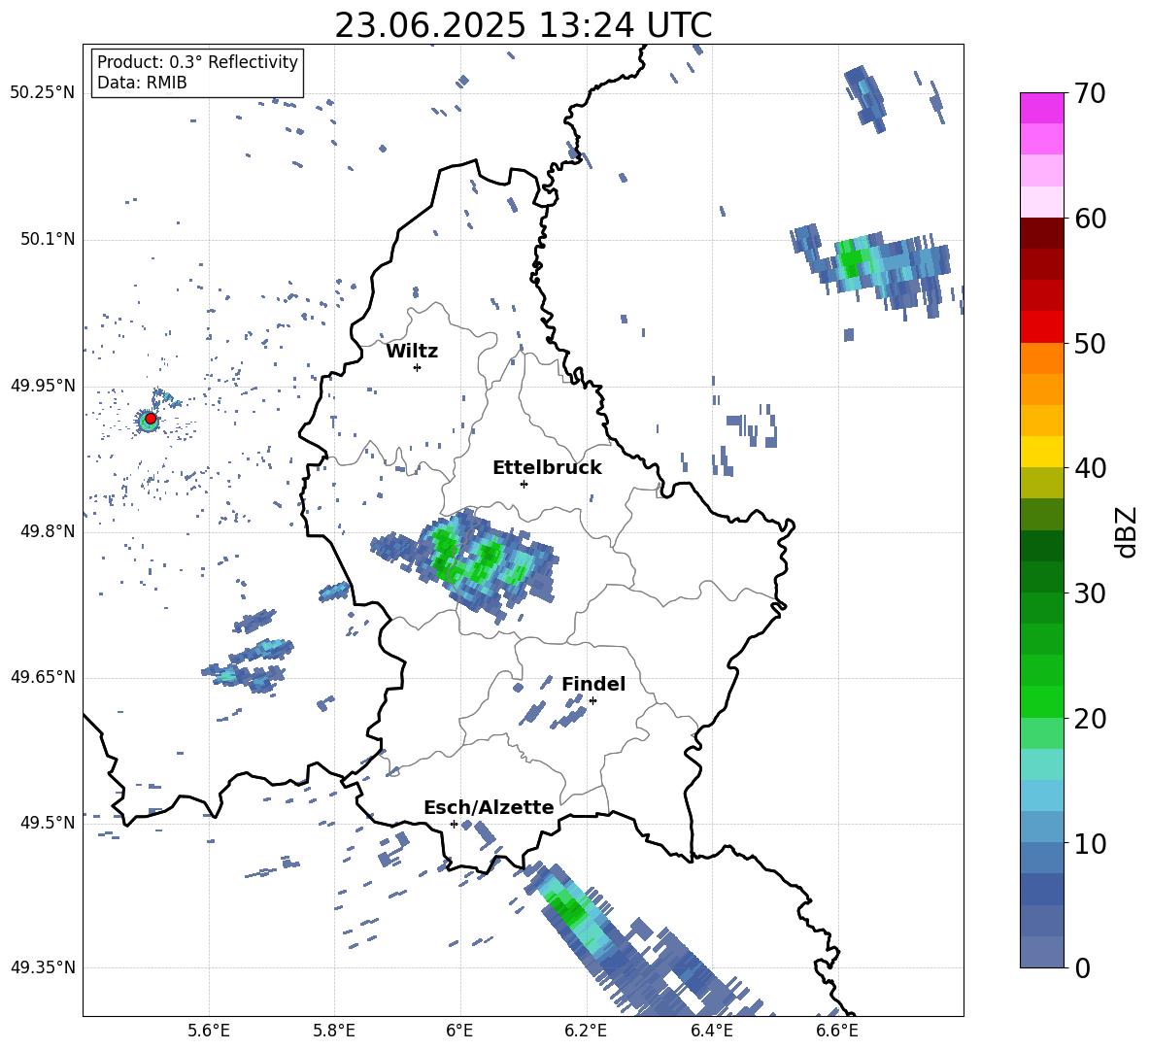Click the 49.65°N latitude tick label
1150x1050 pixels.
pyautogui.click(x=43, y=677)
